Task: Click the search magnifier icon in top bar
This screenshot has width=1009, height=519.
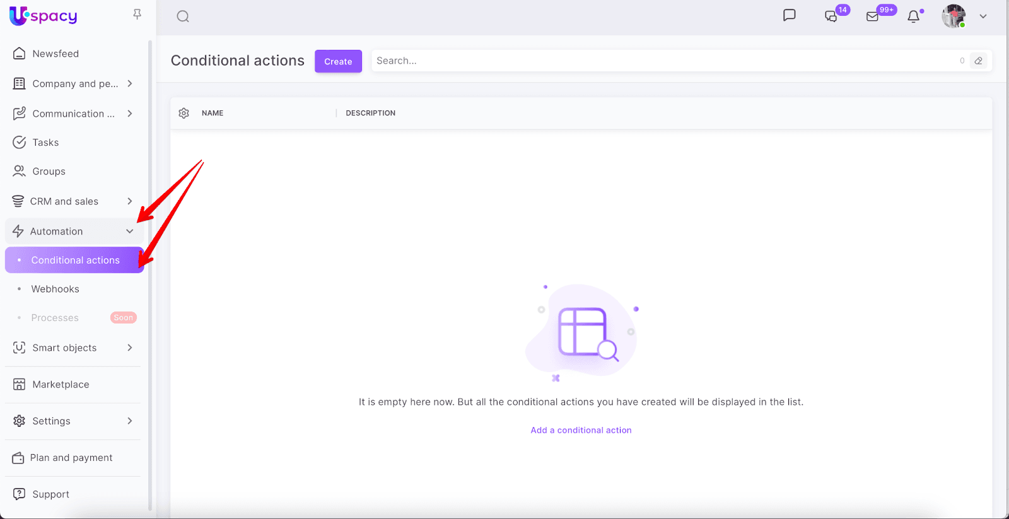Action: (x=183, y=16)
